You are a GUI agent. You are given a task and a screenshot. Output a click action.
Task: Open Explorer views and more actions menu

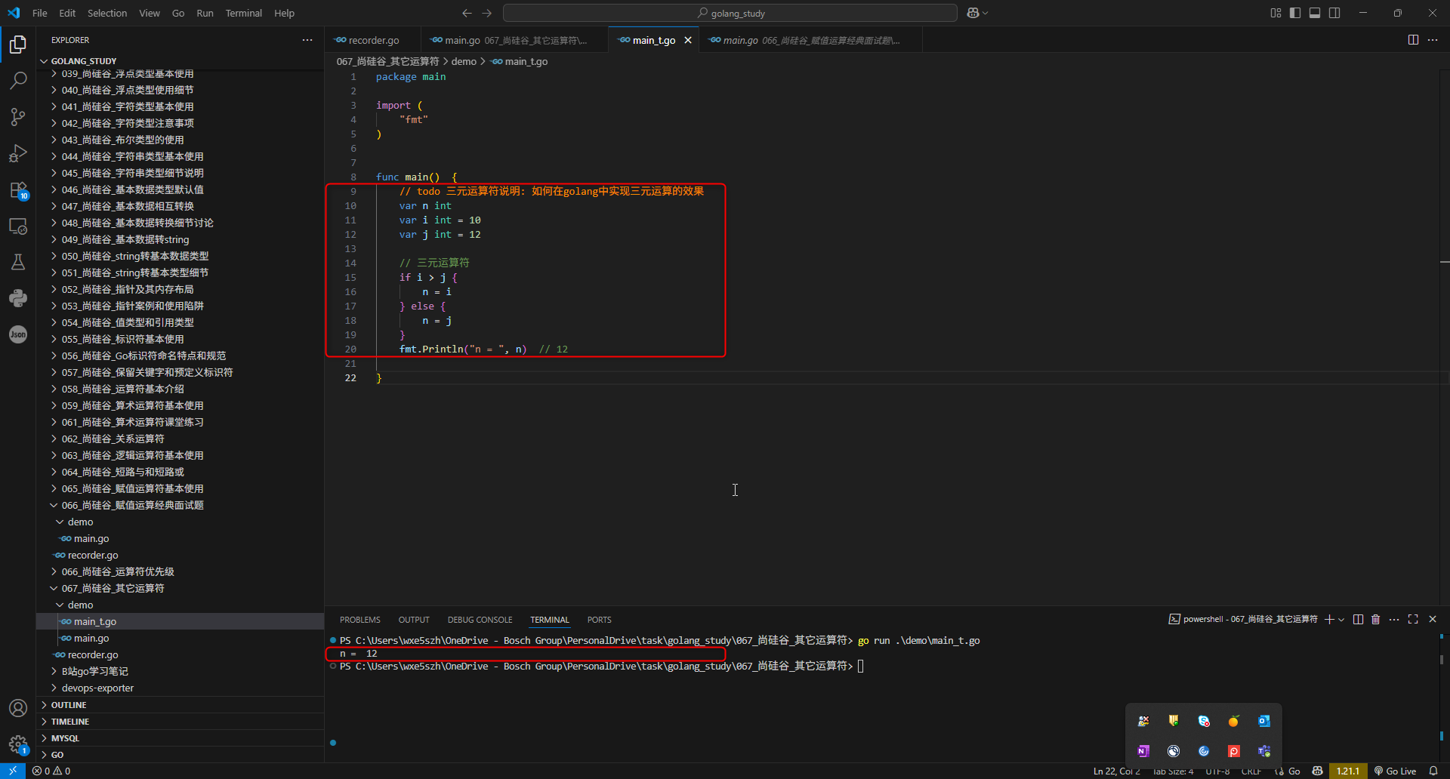pos(307,40)
